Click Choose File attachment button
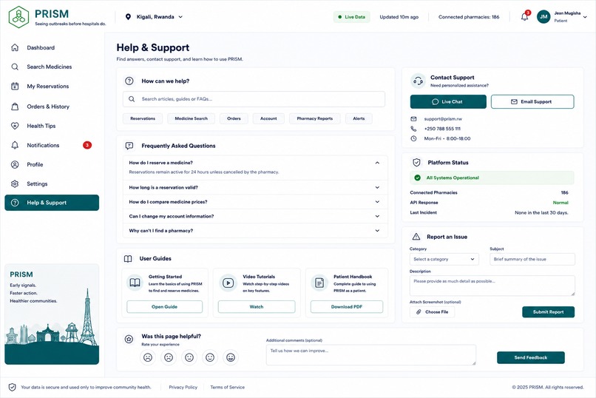 [x=432, y=312]
